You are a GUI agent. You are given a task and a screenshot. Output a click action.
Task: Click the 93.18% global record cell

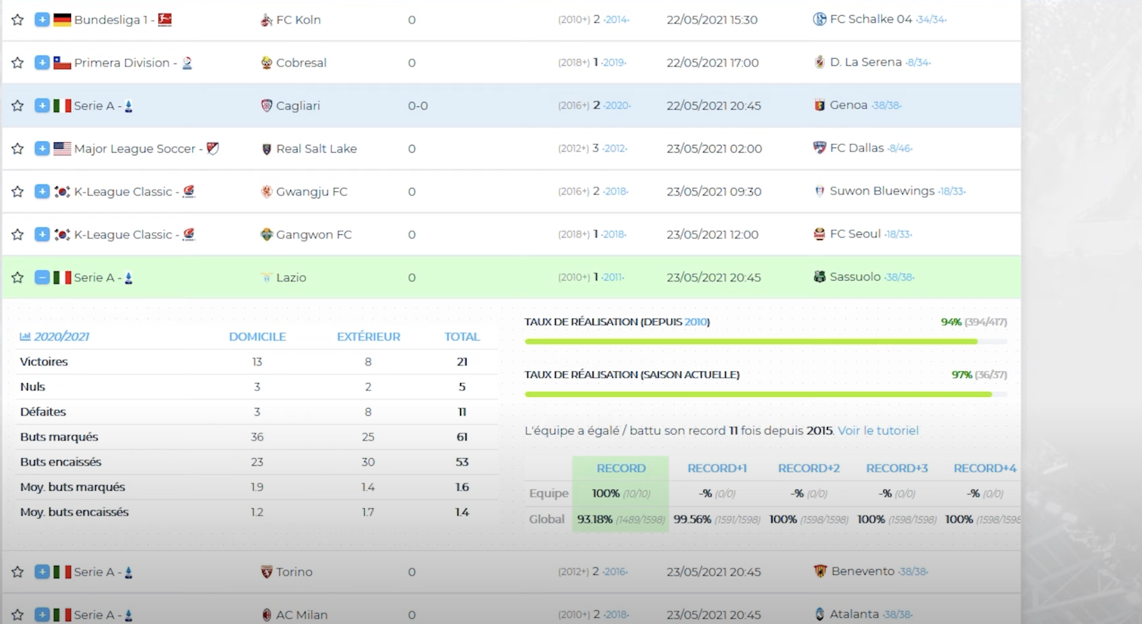click(621, 519)
